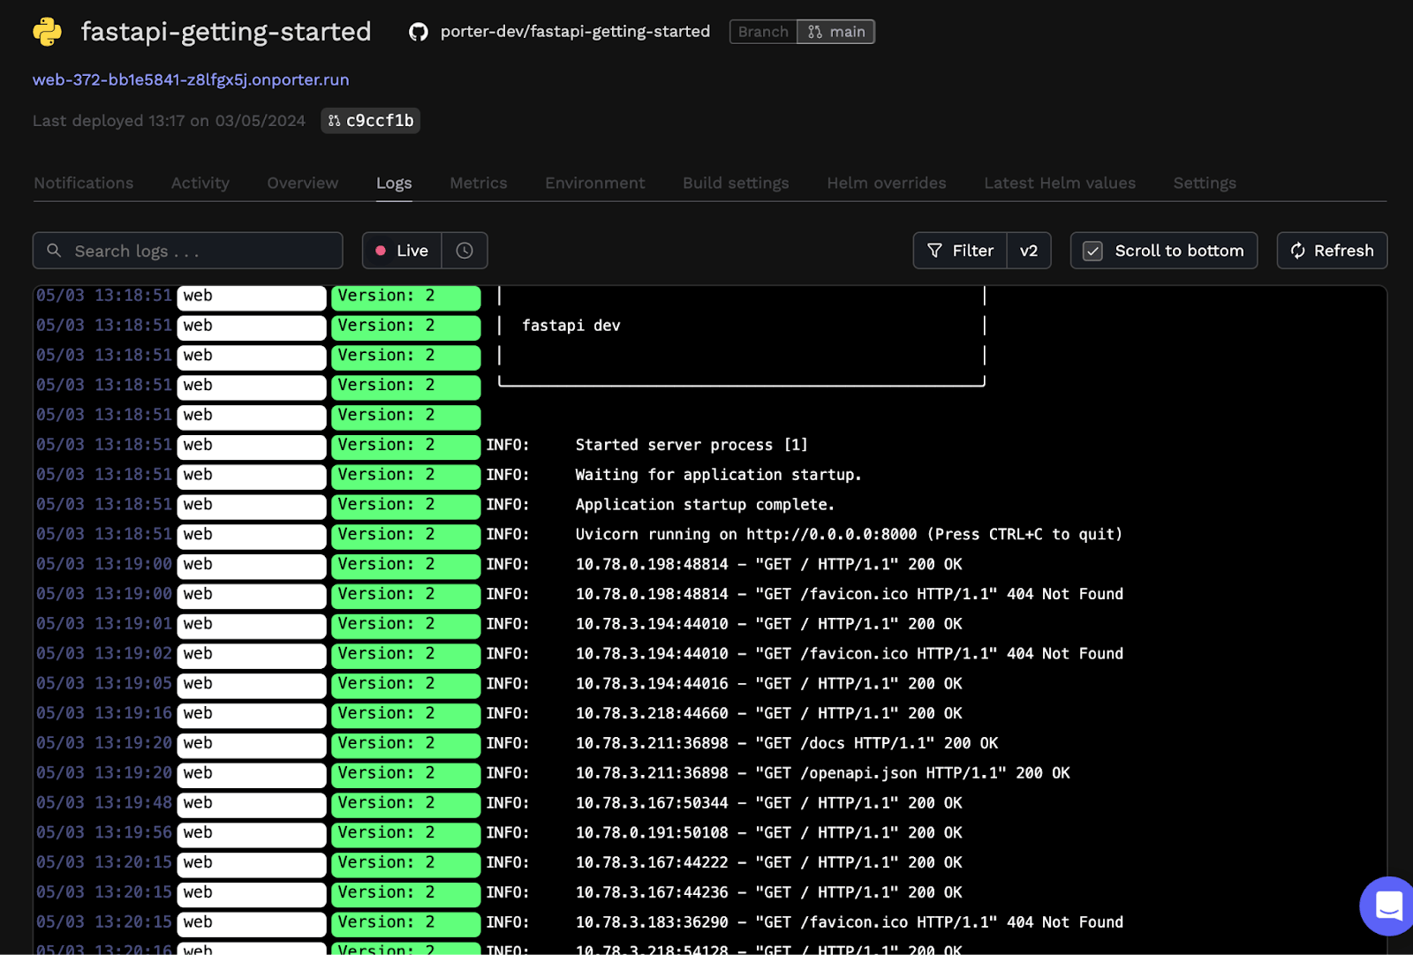Click the GitHub repository icon
This screenshot has height=955, width=1413.
tap(418, 32)
